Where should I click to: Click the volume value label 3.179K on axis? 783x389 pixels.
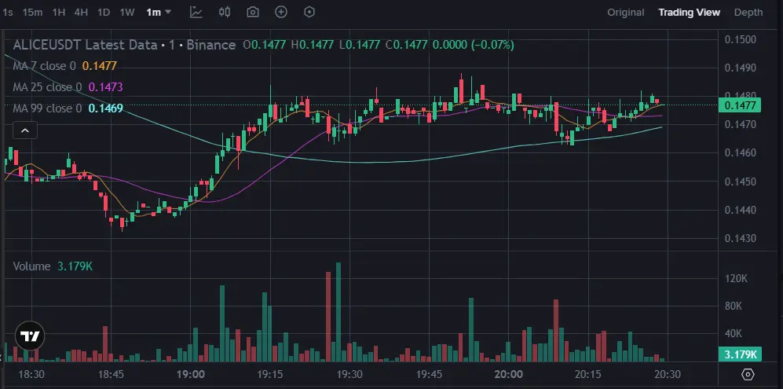pos(740,354)
